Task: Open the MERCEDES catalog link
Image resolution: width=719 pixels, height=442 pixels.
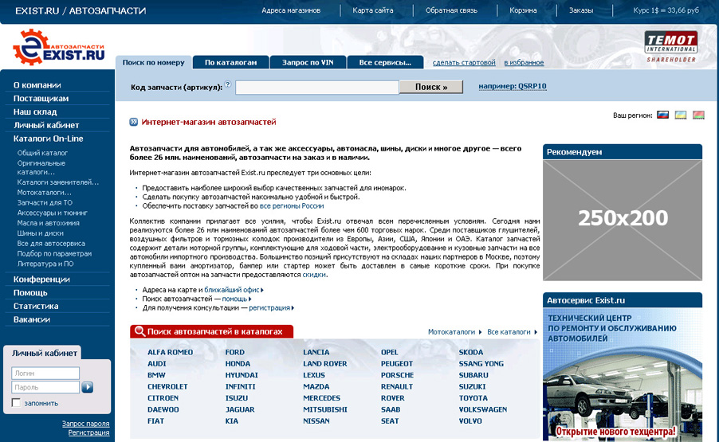Action: coord(321,398)
